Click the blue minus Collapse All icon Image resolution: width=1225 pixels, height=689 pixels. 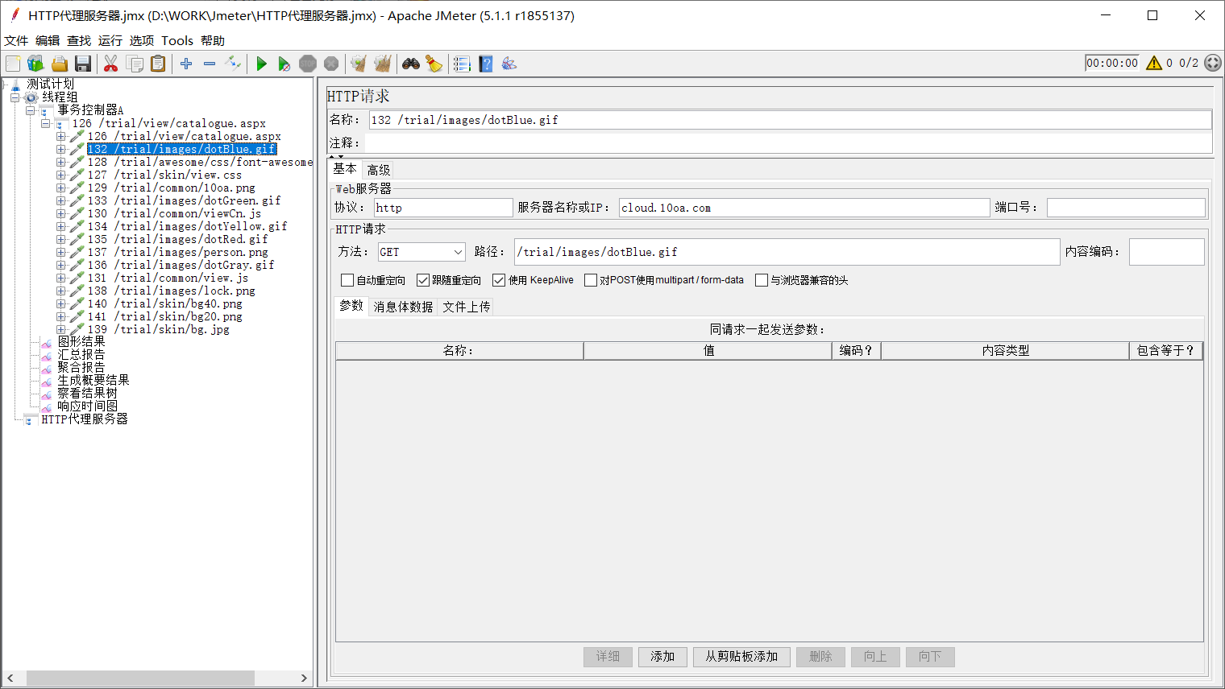tap(210, 64)
